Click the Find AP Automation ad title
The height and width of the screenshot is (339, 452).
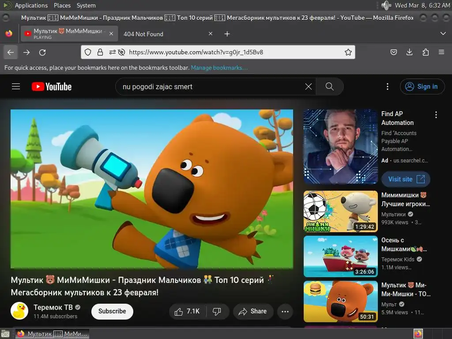398,118
